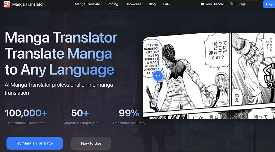Click the before-after comparison slider handle

pos(158,76)
